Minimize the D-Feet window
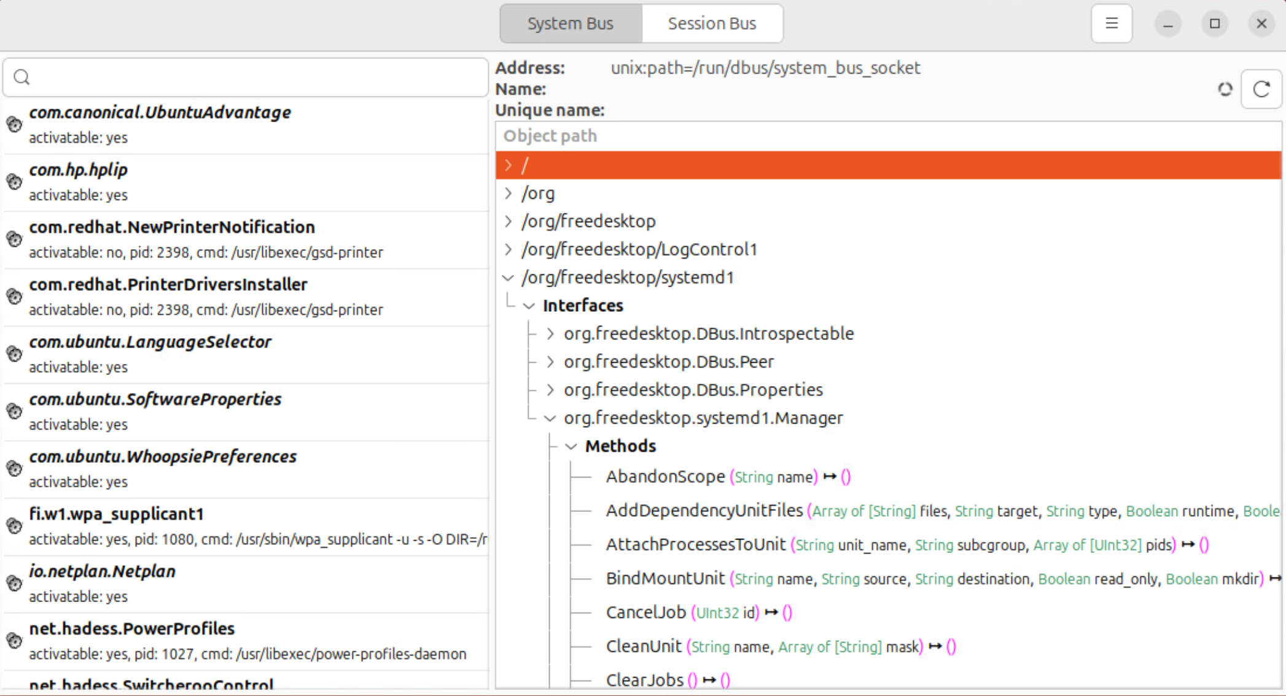Image resolution: width=1286 pixels, height=696 pixels. point(1168,24)
